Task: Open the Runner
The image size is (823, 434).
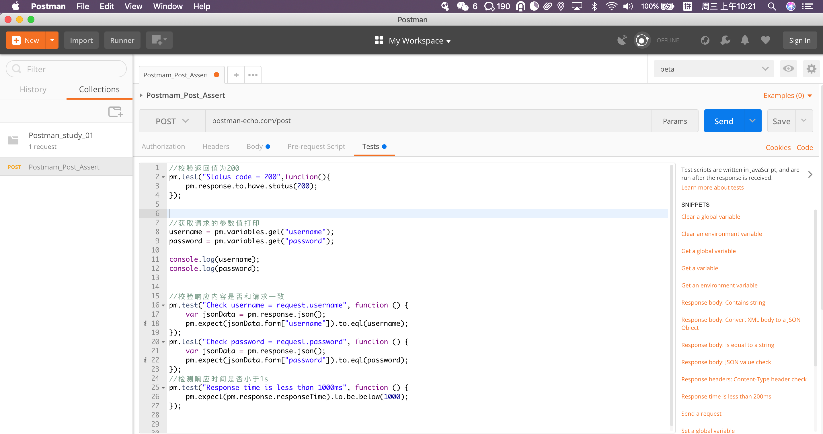Action: click(x=122, y=40)
